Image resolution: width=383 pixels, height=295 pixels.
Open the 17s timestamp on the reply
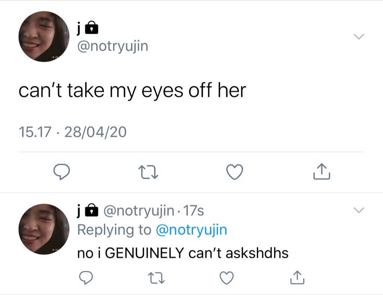[193, 211]
